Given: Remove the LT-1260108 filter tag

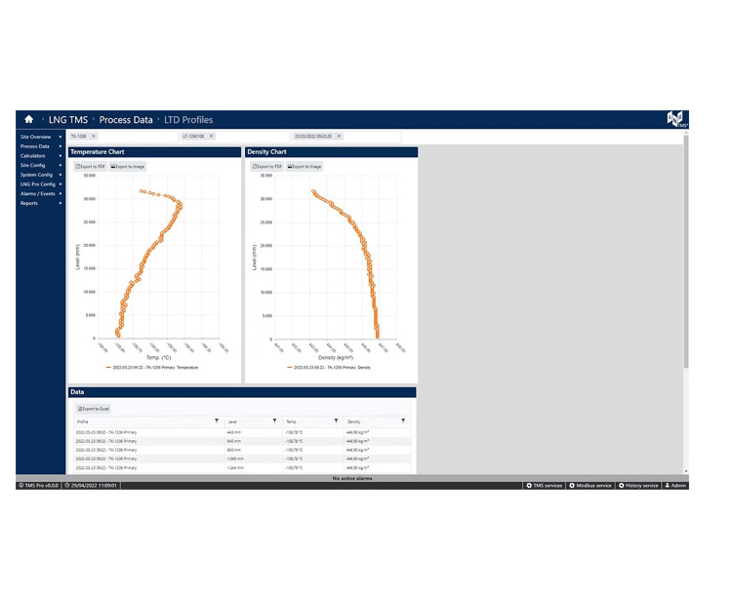Looking at the screenshot, I should [211, 137].
